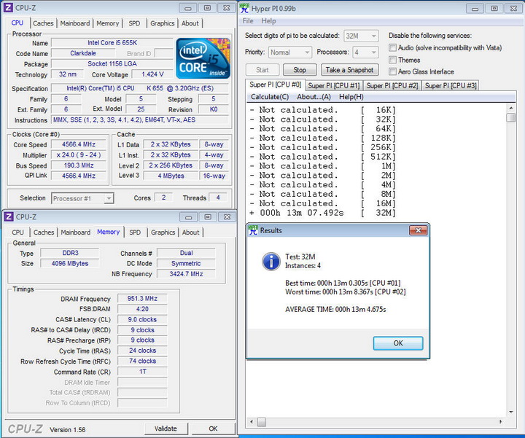Click the Intel Core i5 inside logo
525x438 pixels.
click(x=203, y=58)
